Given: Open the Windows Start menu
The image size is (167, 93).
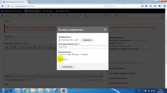Looking at the screenshot, I should [x=3, y=91].
